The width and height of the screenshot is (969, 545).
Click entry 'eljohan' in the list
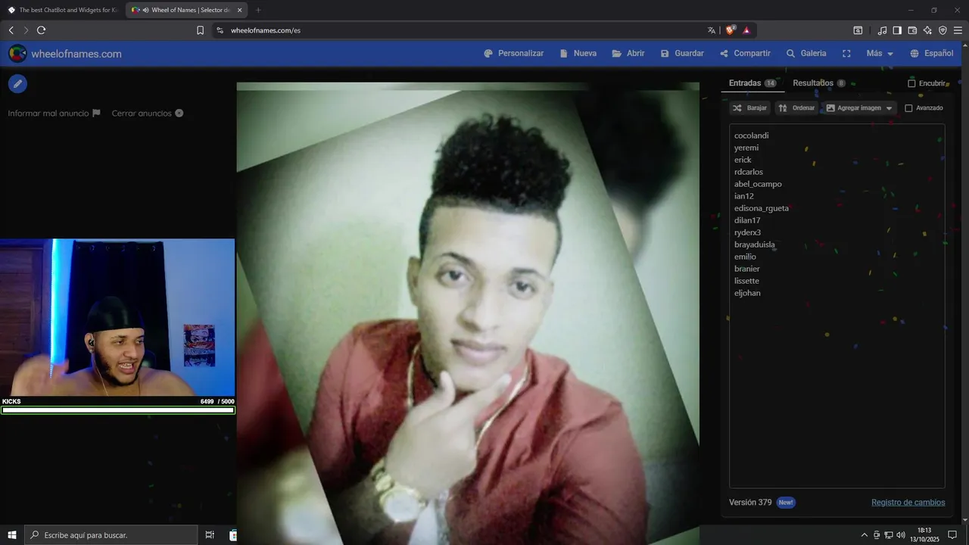(x=747, y=293)
